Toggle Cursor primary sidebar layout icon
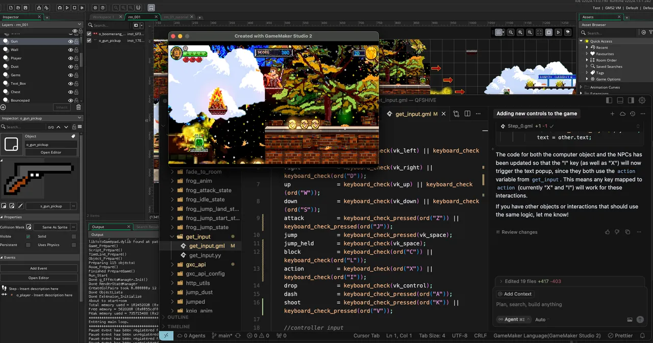Screen dimensions: 653x343 [609, 100]
